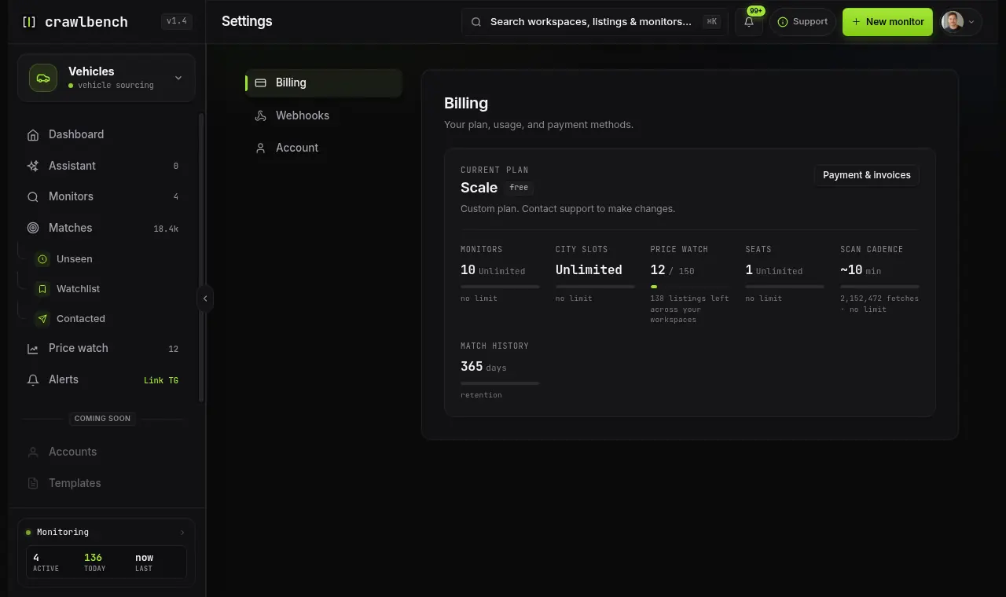The height and width of the screenshot is (597, 1006).
Task: Select the Billing settings tab
Action: click(x=324, y=82)
